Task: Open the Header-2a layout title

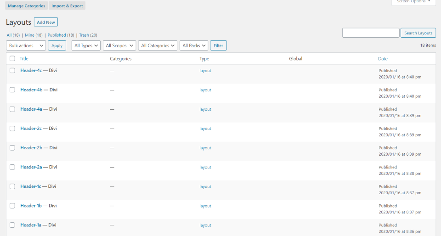Action: click(x=31, y=167)
